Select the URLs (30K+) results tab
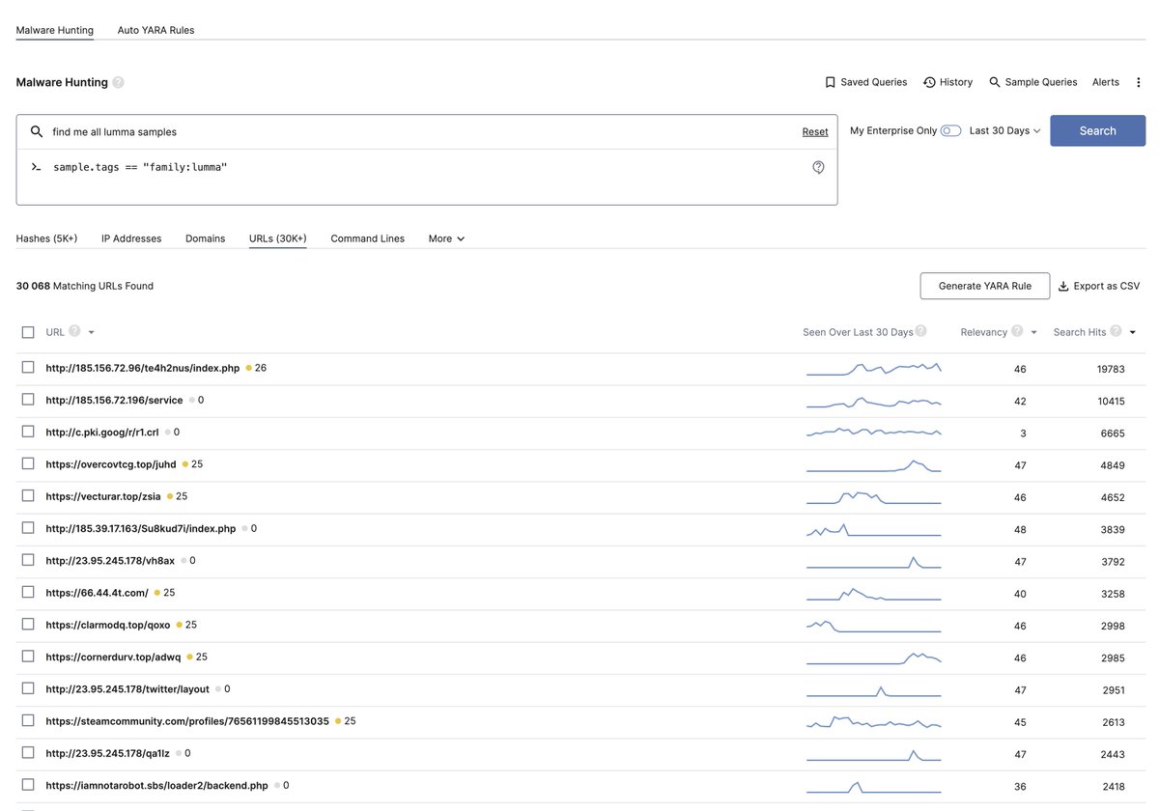This screenshot has height=811, width=1159. (x=277, y=238)
